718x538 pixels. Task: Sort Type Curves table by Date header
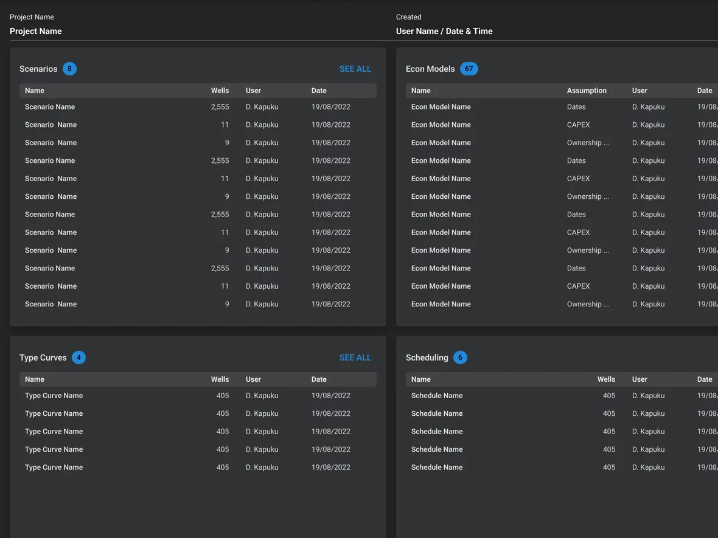pos(319,379)
